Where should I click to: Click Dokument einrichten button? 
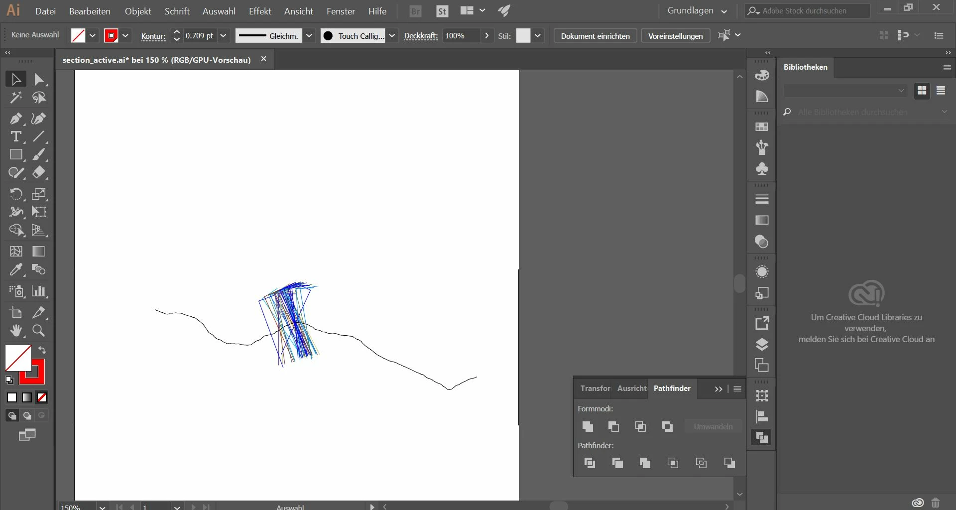[x=595, y=36]
